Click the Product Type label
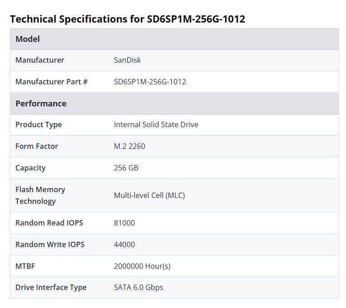Screen dimensions: 346x308 pyautogui.click(x=38, y=124)
